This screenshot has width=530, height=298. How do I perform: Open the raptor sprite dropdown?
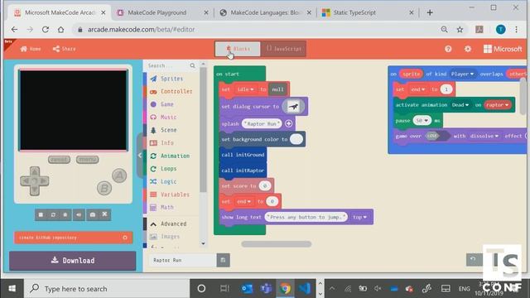497,105
